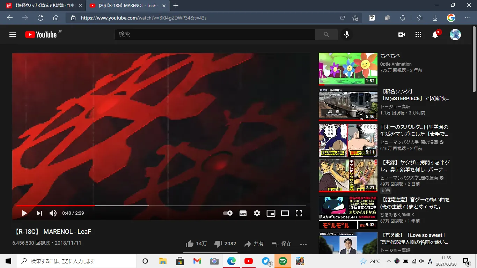Open browser Downloads
477x268 pixels.
click(x=435, y=18)
